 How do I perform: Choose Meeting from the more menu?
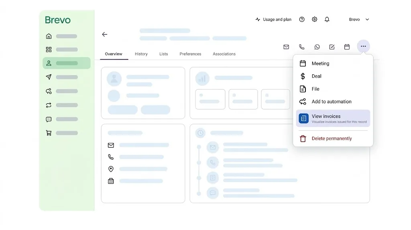tap(333, 63)
